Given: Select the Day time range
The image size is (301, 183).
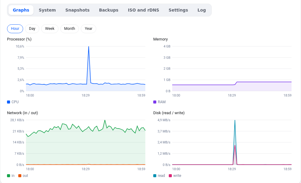Looking at the screenshot, I should tap(32, 29).
